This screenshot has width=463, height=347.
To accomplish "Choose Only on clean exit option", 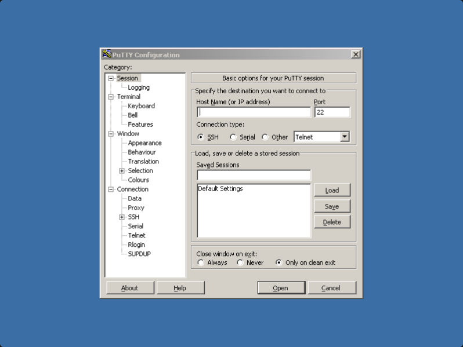I will click(x=278, y=262).
